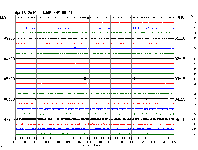Image resolution: width=198 pixels, height=150 pixels.
Task: Click the DC offset value 64
Action: tap(195, 48)
